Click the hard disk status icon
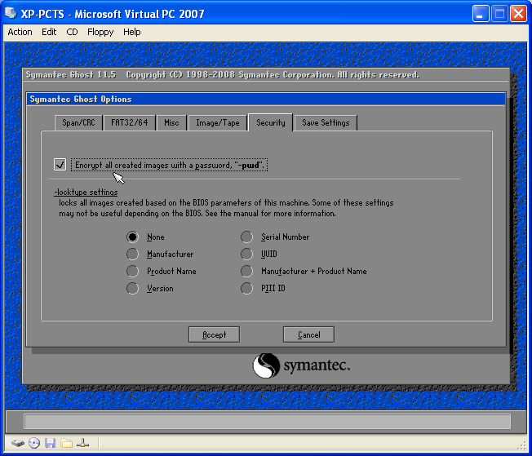This screenshot has width=532, height=456. [x=18, y=443]
